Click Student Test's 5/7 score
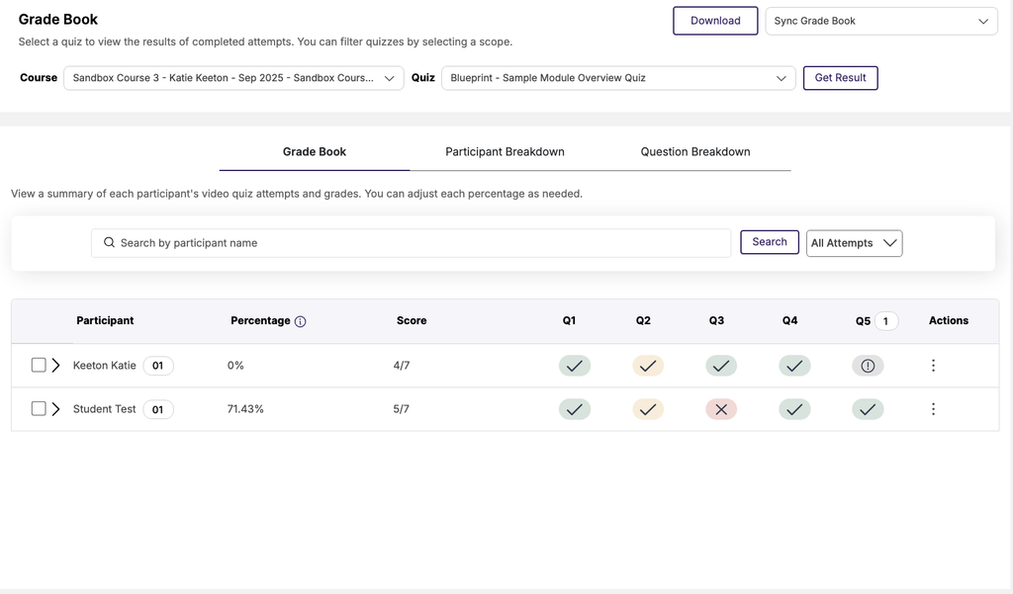Screen dimensions: 1013x594 [x=402, y=409]
